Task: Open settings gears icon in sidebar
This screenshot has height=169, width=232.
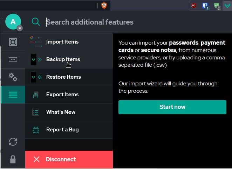Action: [13, 77]
